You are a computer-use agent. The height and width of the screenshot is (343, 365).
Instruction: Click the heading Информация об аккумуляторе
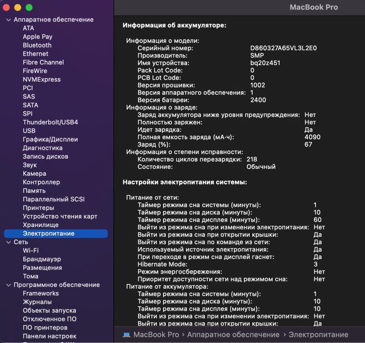coord(174,25)
